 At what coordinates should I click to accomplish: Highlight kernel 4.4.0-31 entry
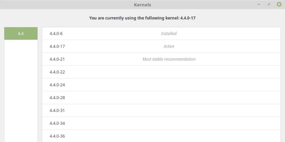click(x=57, y=110)
